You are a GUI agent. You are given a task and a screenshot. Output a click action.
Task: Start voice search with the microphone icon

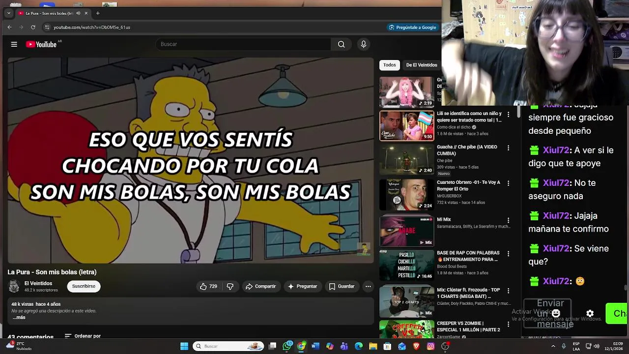pos(364,44)
